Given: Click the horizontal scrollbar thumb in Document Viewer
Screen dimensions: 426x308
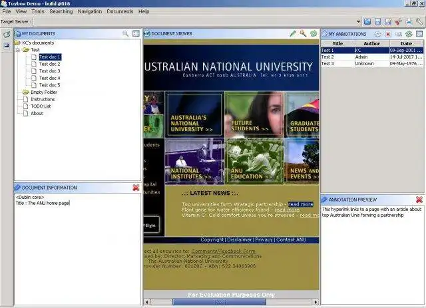Looking at the screenshot, I should pyautogui.click(x=219, y=302).
